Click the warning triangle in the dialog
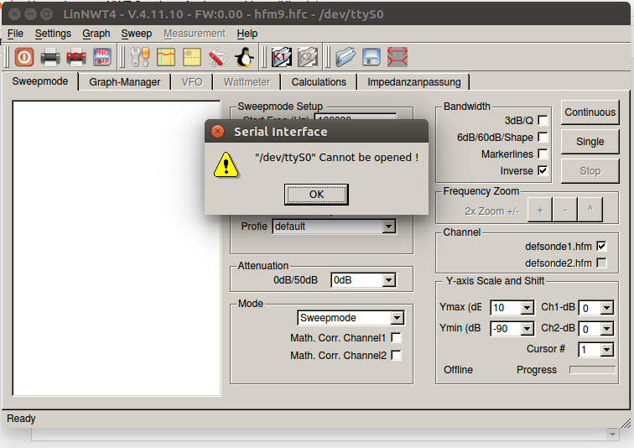The image size is (634, 448). (226, 165)
